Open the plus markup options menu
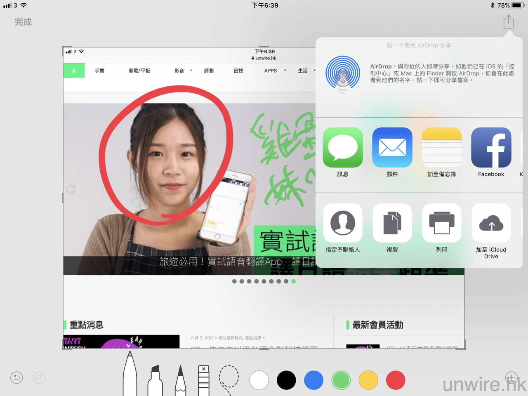This screenshot has height=396, width=528. coord(511,377)
